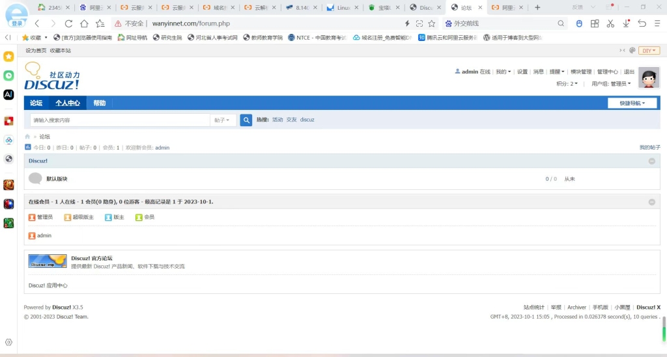Collapse the browser sidebar with the arrow toggle
The image size is (667, 357).
click(x=8, y=37)
